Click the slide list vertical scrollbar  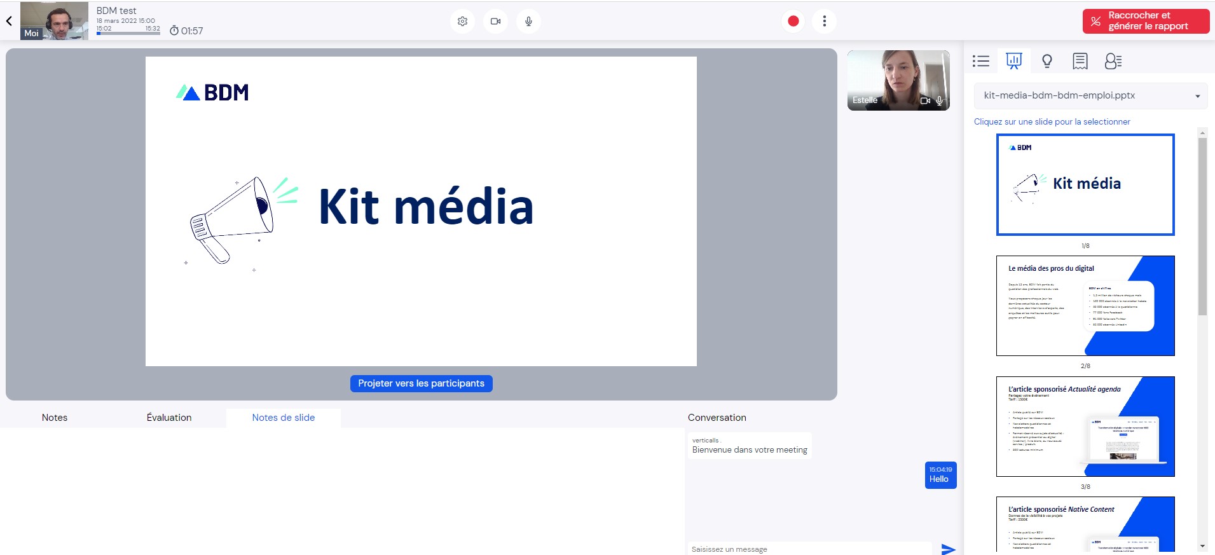[1202, 226]
